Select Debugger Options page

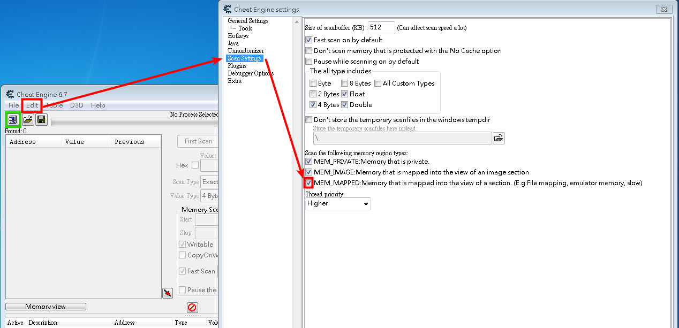[x=251, y=73]
